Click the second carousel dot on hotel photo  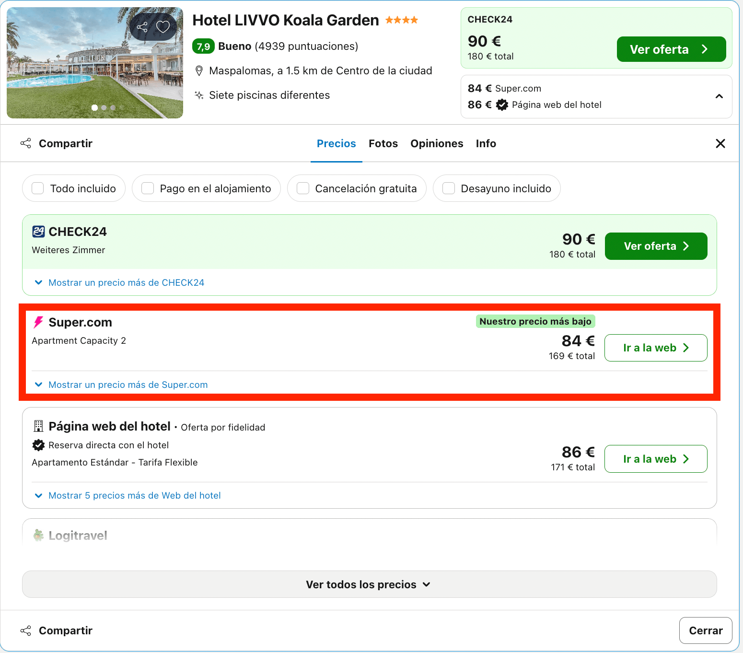click(x=104, y=108)
